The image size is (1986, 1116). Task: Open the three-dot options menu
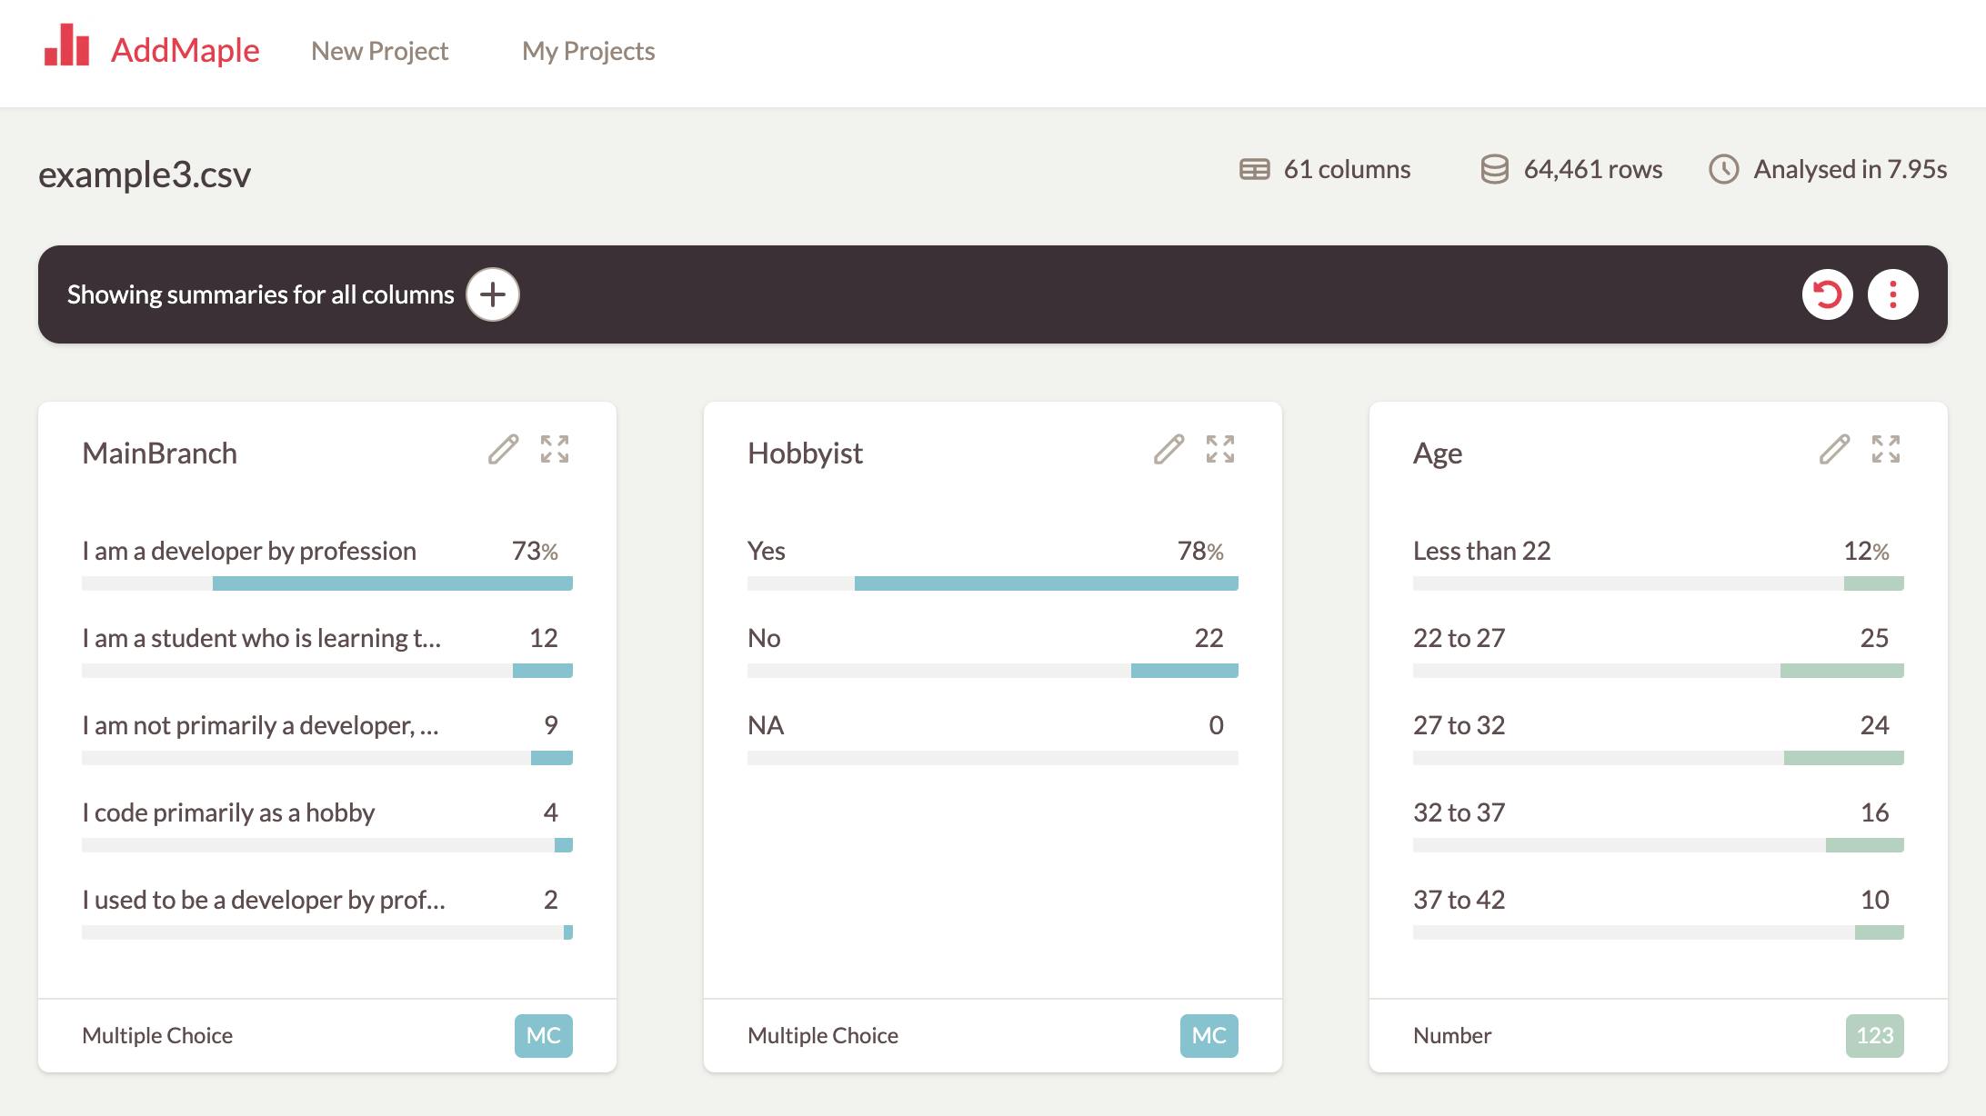[1892, 294]
